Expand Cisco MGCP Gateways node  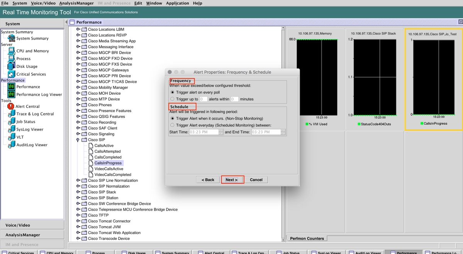pos(78,70)
